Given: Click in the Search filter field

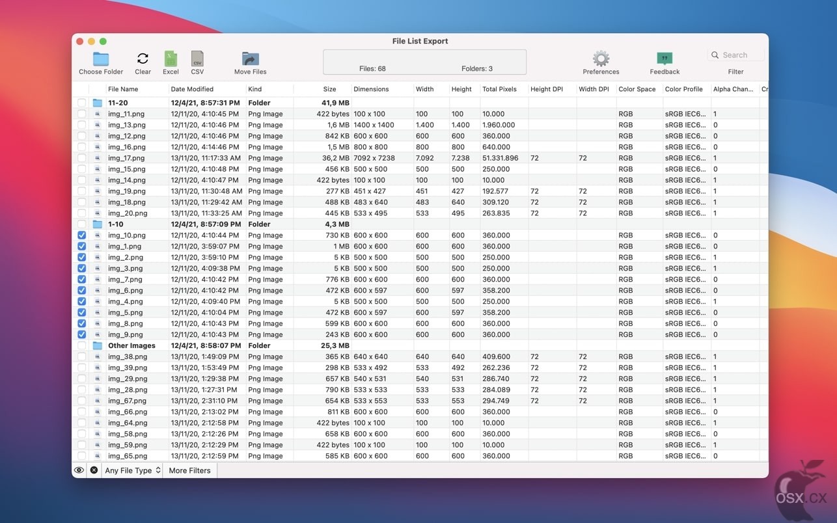Looking at the screenshot, I should tap(736, 55).
